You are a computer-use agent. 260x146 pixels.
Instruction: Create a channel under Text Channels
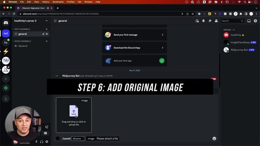[x=47, y=29]
